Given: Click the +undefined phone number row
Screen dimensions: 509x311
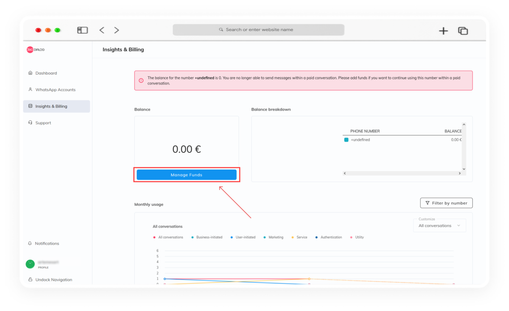Looking at the screenshot, I should [360, 140].
